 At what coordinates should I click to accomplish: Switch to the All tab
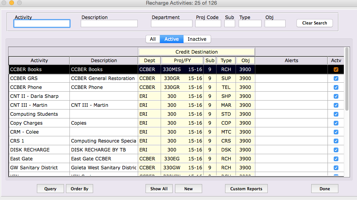click(153, 39)
